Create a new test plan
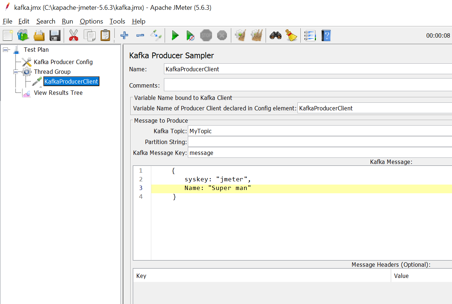The image size is (452, 304). click(7, 35)
